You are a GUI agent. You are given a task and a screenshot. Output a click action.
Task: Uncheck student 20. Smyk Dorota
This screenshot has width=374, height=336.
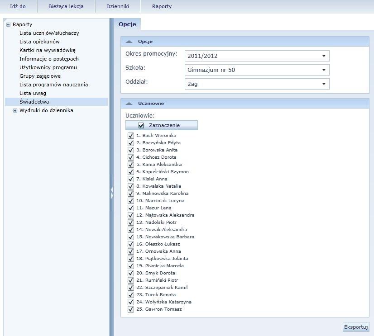(131, 273)
